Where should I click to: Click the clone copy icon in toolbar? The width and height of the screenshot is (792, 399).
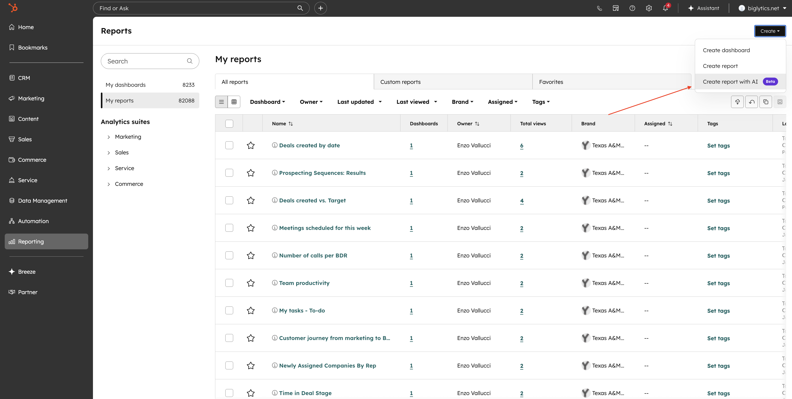(x=765, y=102)
